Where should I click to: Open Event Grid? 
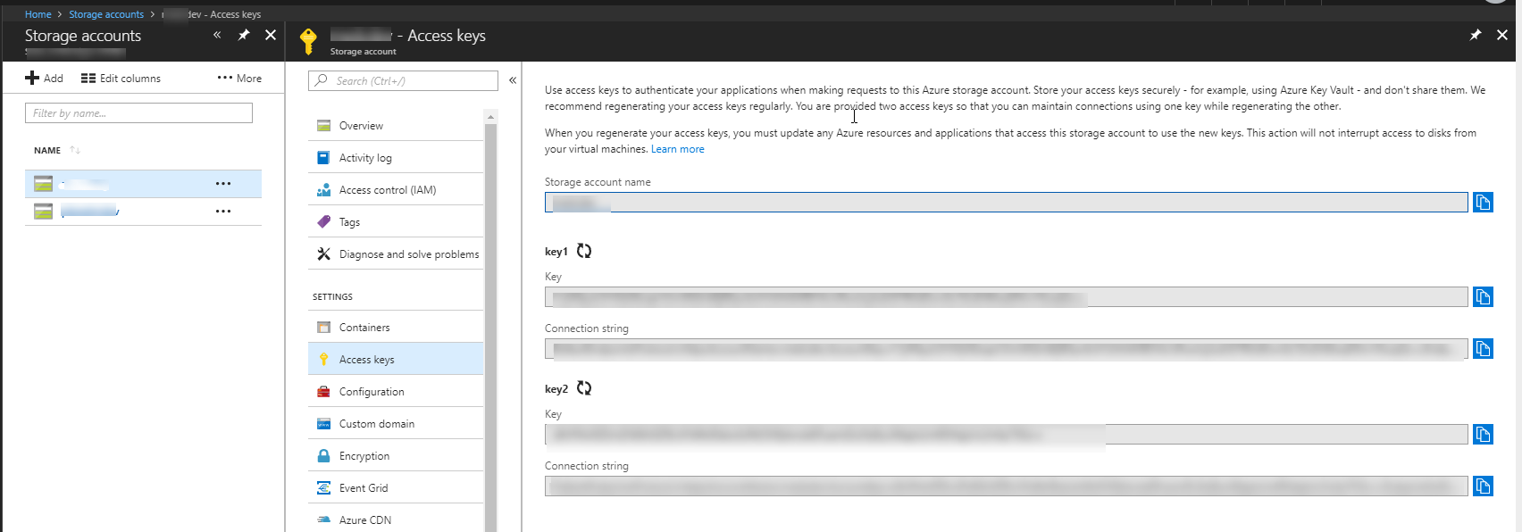(396, 488)
